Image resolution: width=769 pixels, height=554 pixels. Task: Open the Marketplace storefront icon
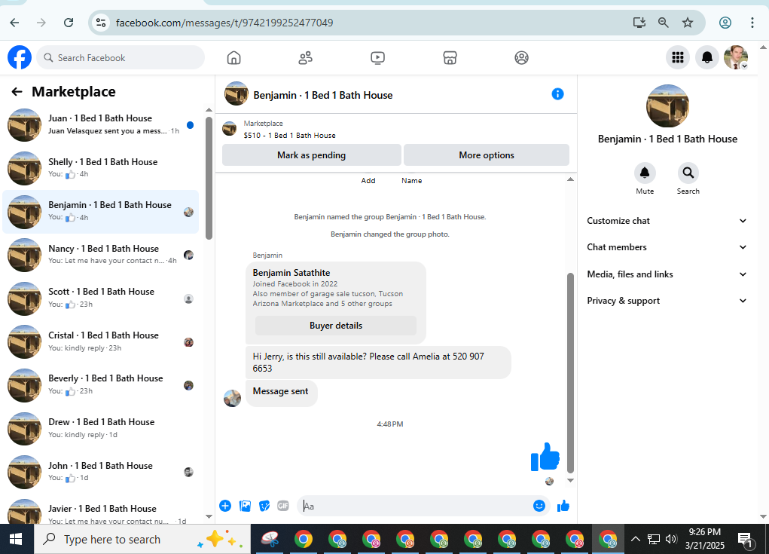450,58
